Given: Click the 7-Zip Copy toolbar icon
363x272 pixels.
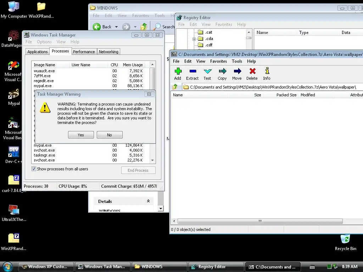Looking at the screenshot, I should pyautogui.click(x=222, y=71).
